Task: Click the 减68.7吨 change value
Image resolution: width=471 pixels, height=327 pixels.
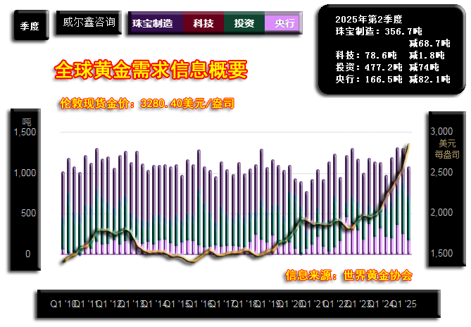Action: [429, 43]
